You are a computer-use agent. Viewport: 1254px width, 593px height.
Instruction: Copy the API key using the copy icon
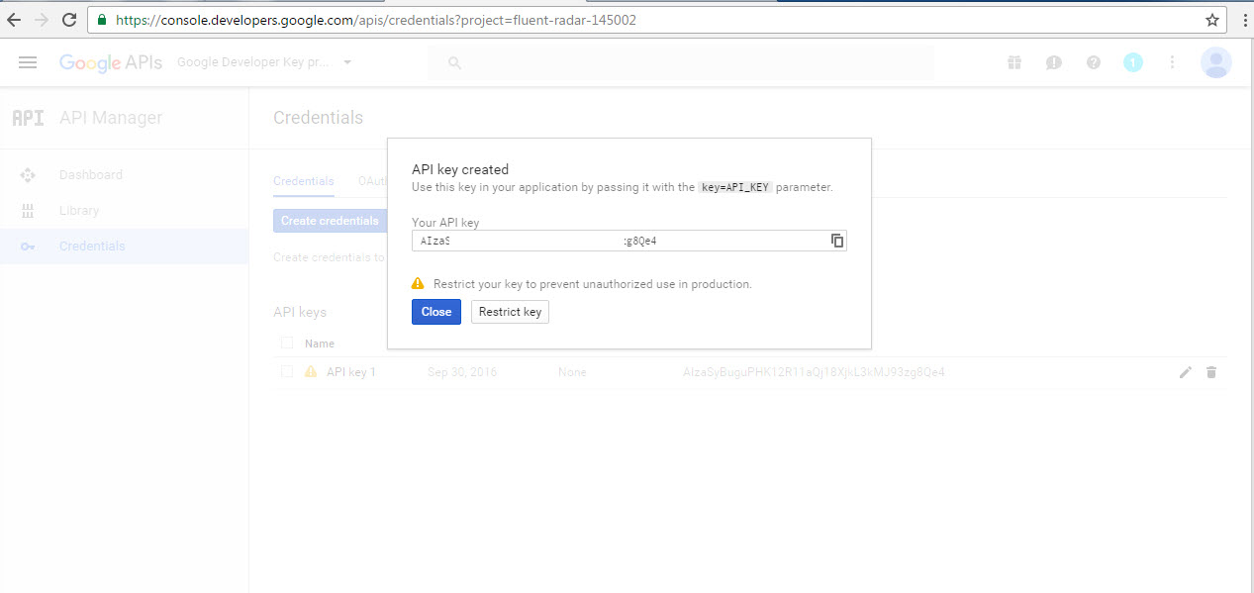point(837,241)
